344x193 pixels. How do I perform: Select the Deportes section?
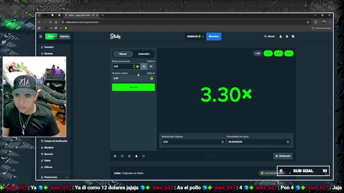click(65, 36)
